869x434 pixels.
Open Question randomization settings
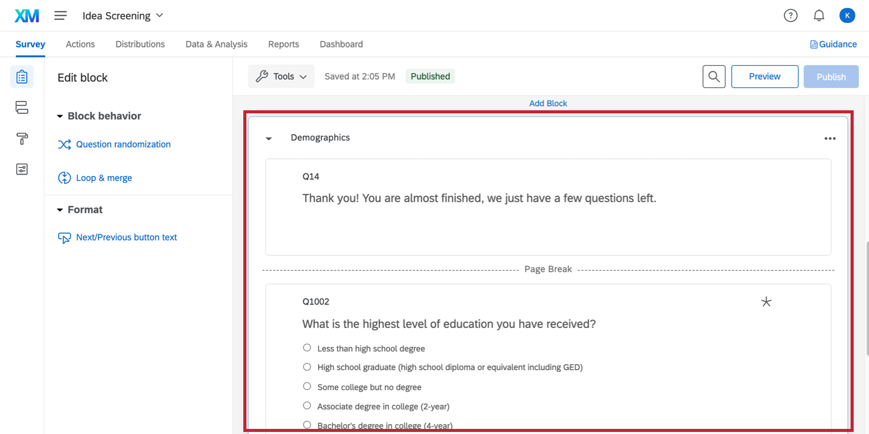click(x=123, y=144)
